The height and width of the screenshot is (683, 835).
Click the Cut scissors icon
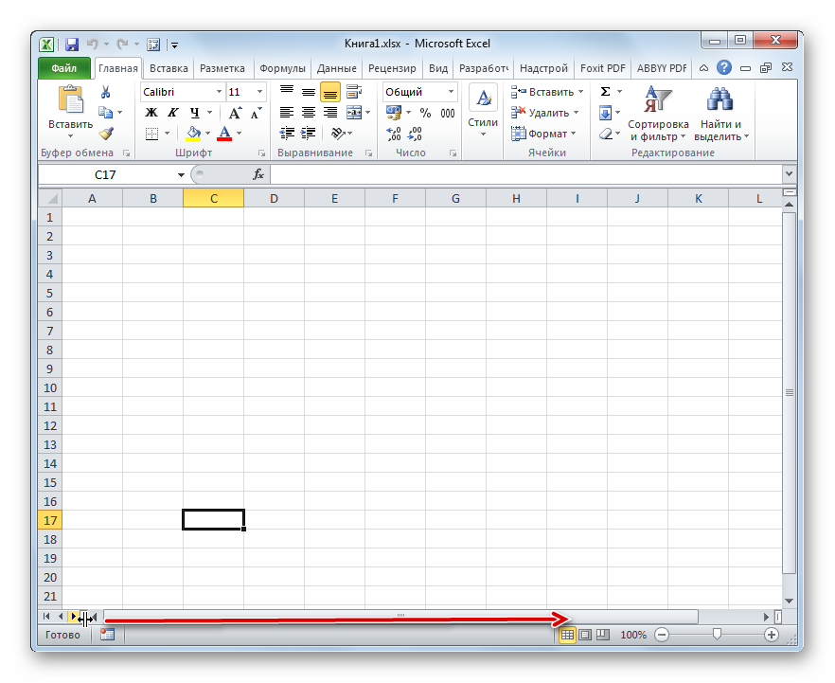(106, 92)
